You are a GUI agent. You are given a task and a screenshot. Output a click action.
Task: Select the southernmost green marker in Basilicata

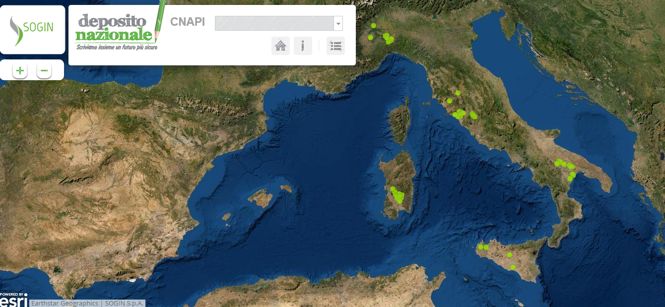pos(570,179)
